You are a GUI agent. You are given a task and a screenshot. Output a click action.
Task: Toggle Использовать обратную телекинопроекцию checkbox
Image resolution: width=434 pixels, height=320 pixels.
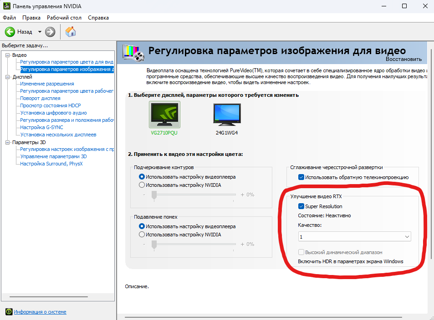coord(301,177)
